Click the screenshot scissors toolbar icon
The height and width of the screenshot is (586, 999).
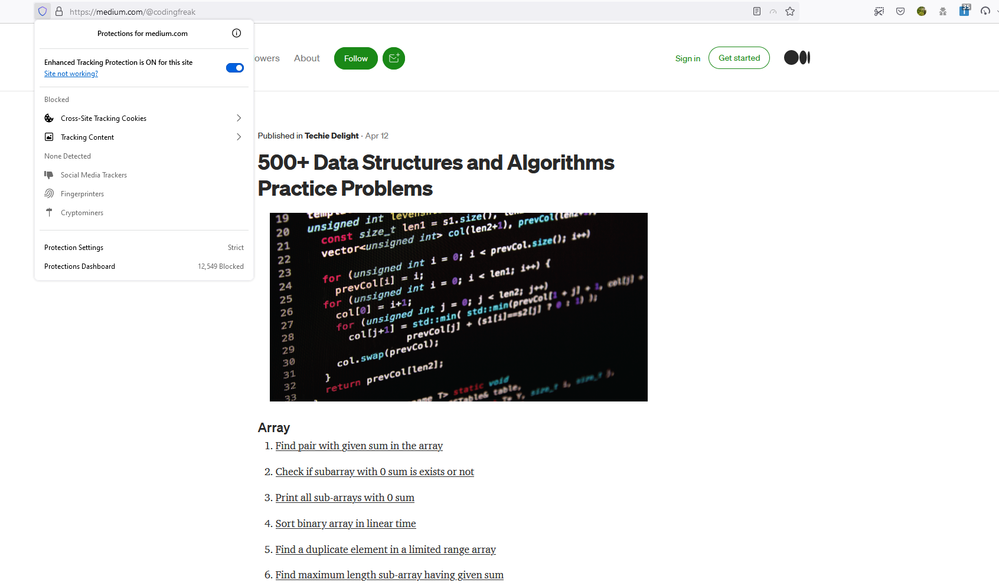point(879,11)
